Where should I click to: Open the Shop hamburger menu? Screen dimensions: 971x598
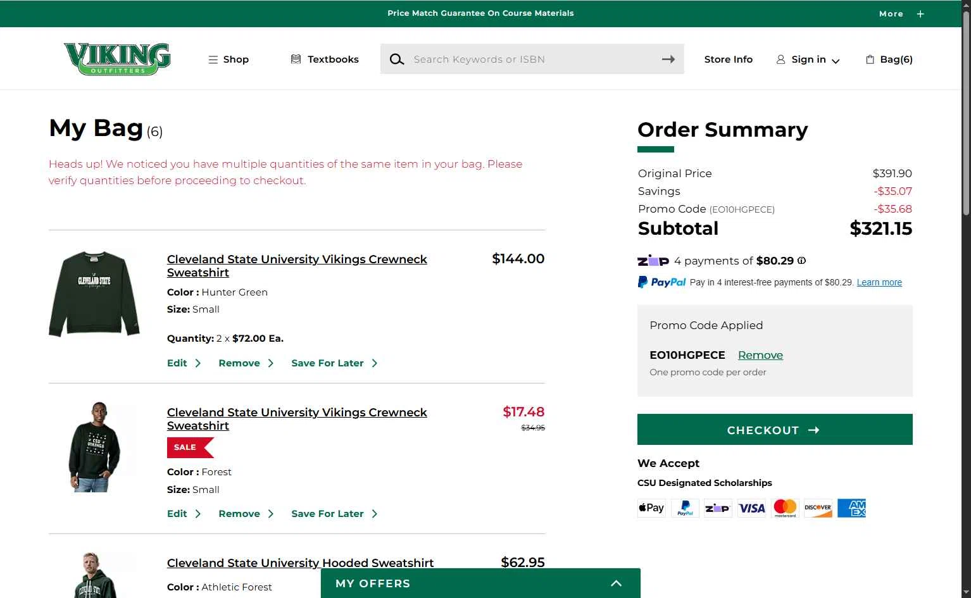click(x=229, y=59)
